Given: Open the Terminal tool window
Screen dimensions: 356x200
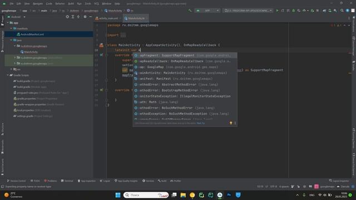Looking at the screenshot, I should point(67,181).
